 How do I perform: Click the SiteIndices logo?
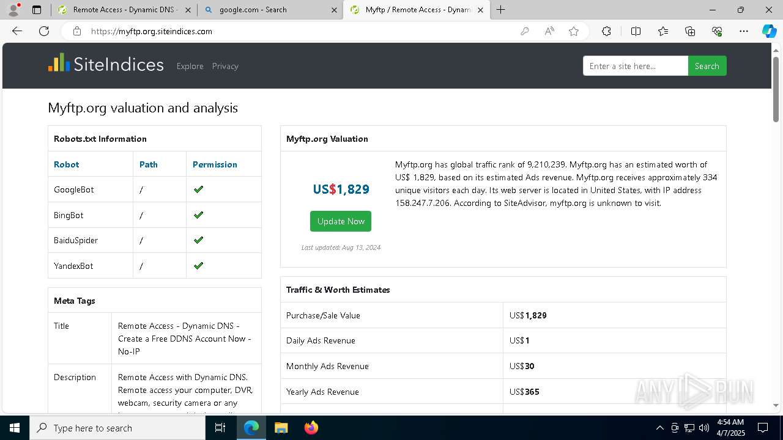tap(106, 64)
